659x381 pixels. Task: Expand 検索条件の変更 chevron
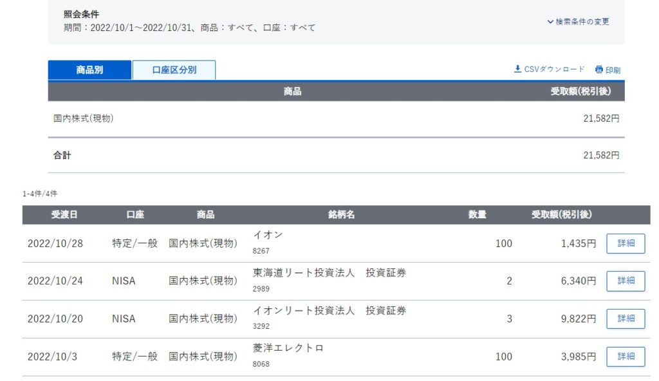550,21
